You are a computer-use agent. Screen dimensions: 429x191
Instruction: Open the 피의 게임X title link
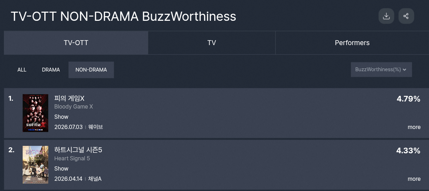tap(69, 98)
